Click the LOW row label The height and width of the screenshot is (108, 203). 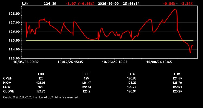coord(7,87)
